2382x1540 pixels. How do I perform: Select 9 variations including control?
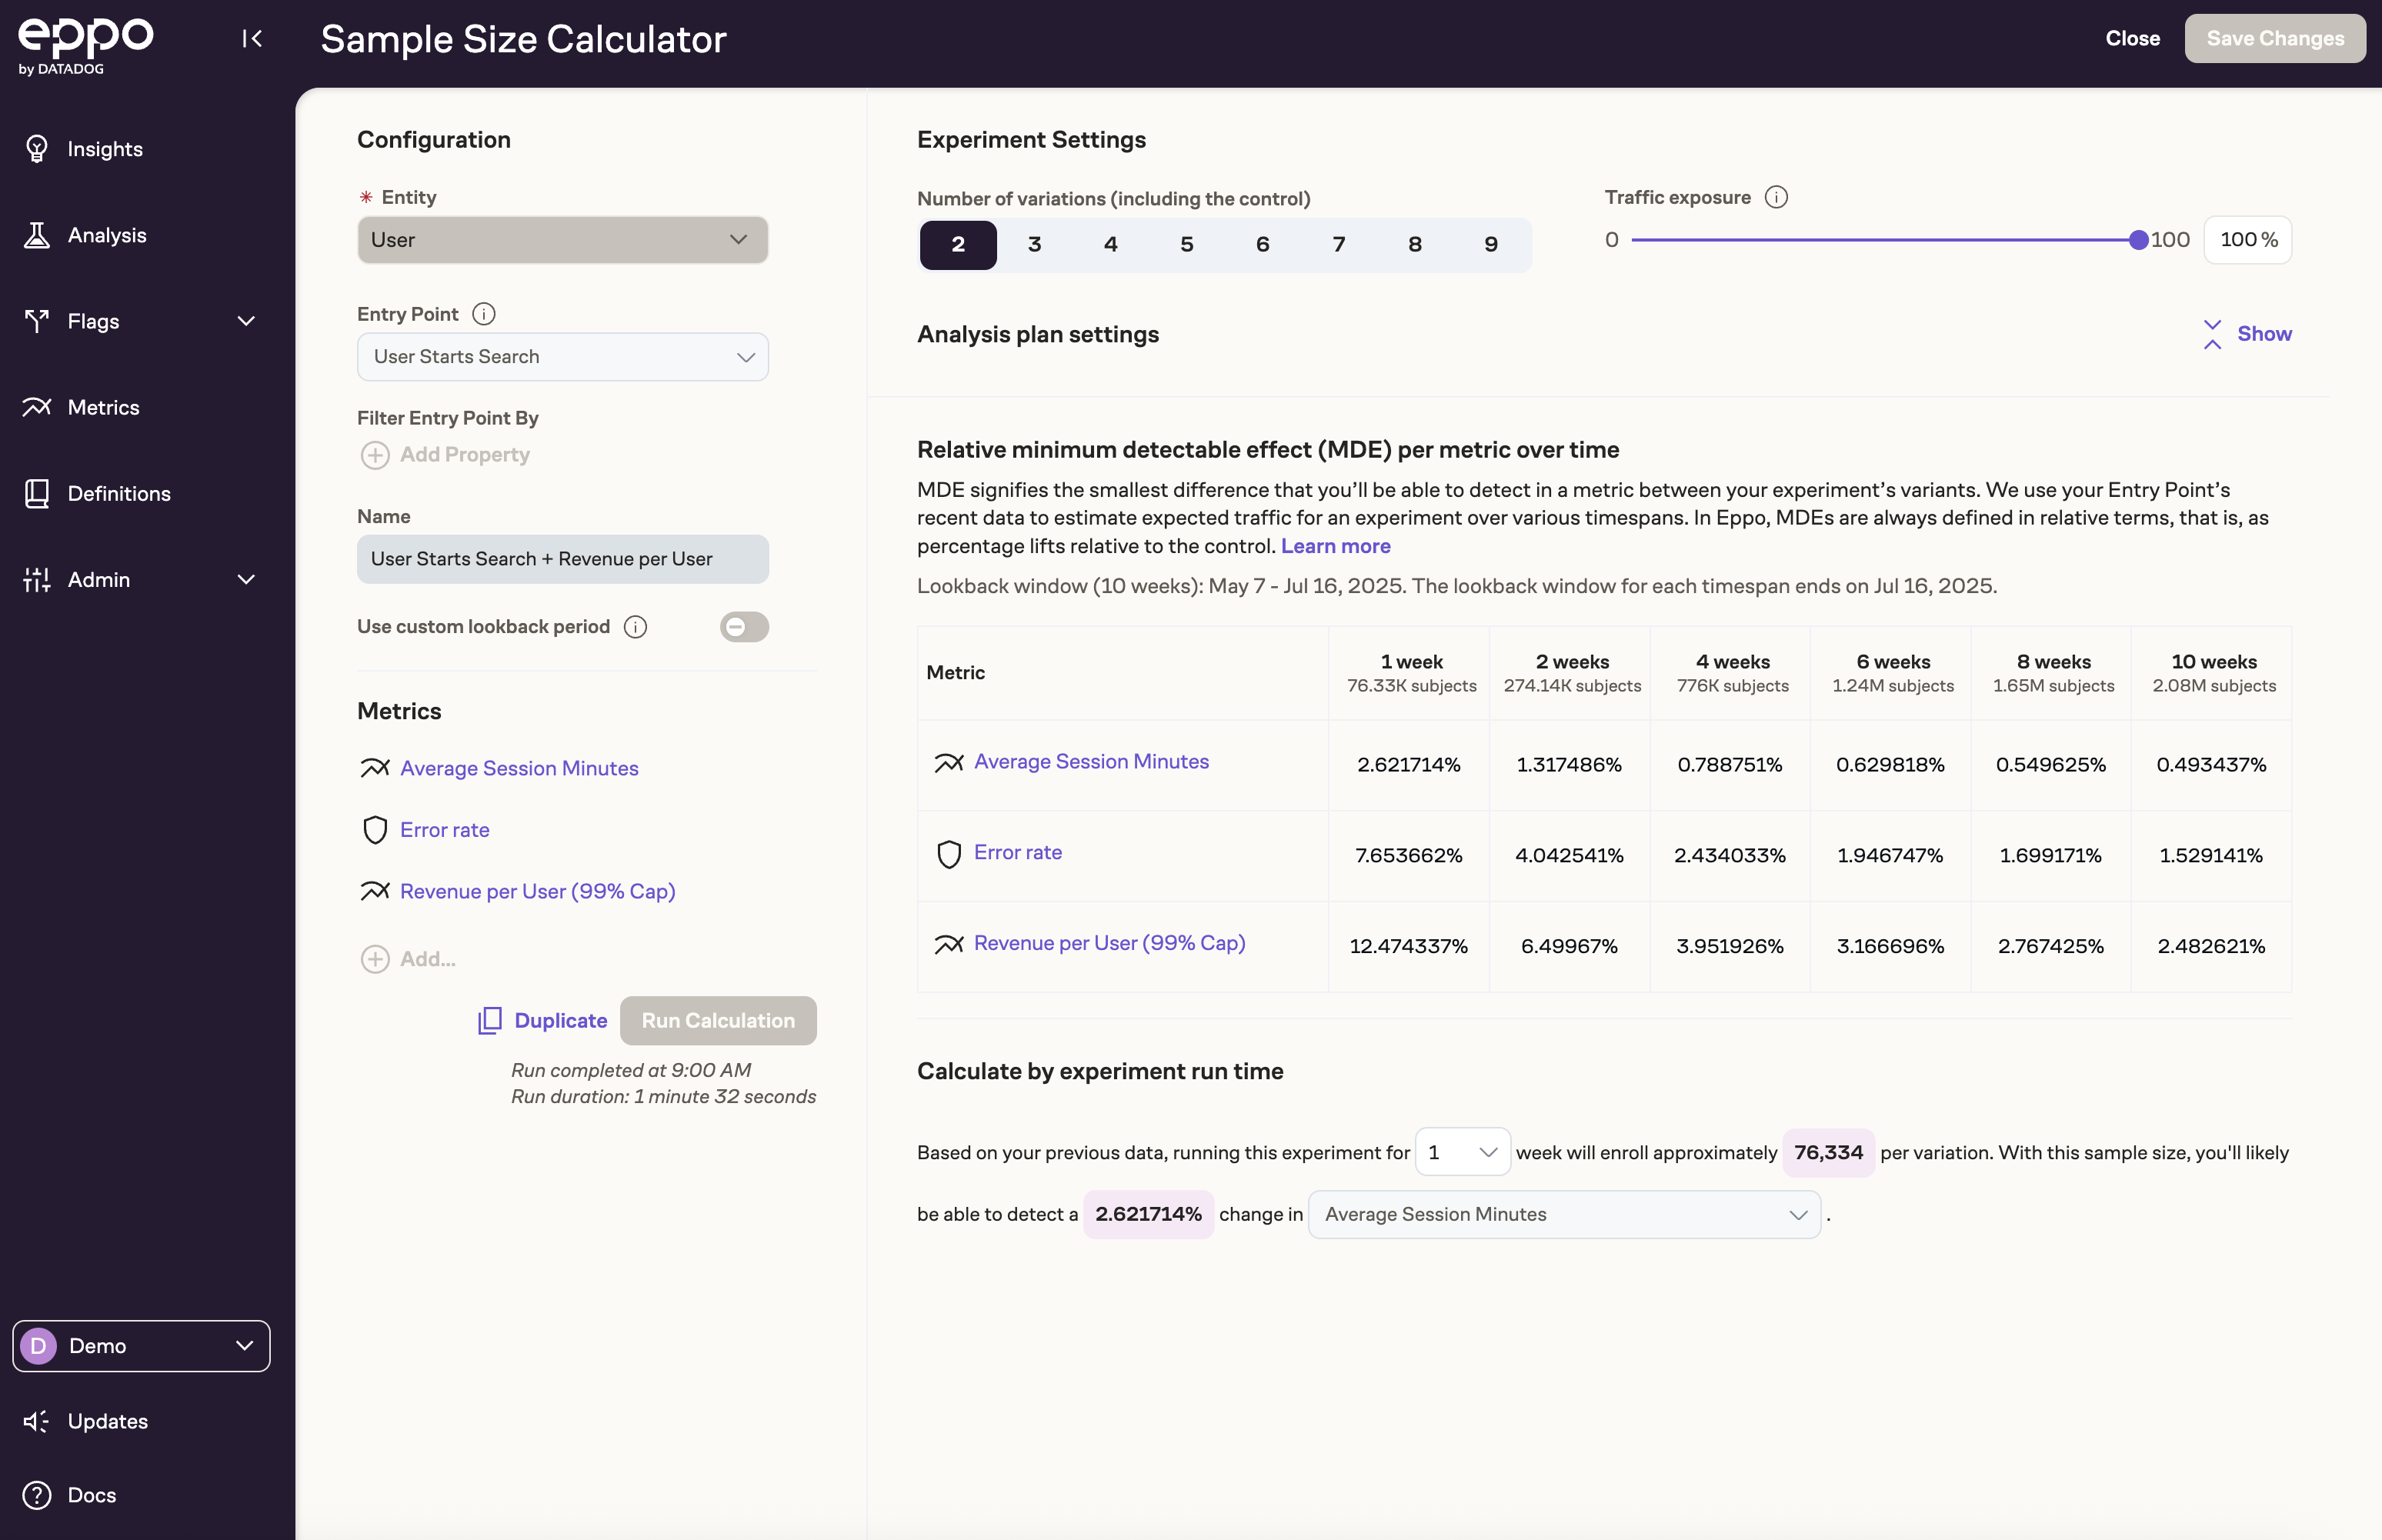pos(1490,244)
